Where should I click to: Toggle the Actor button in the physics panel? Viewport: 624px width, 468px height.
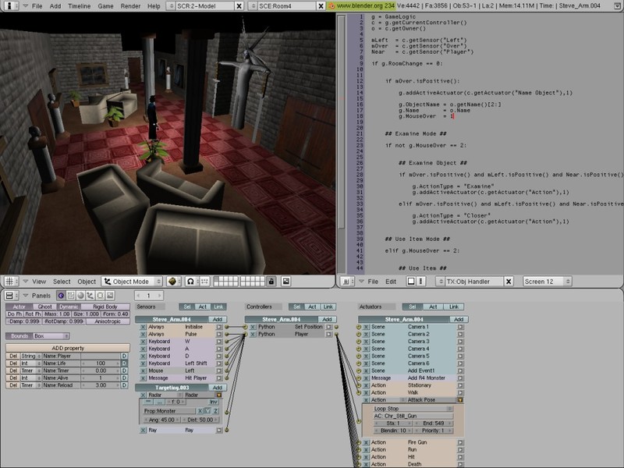click(19, 307)
